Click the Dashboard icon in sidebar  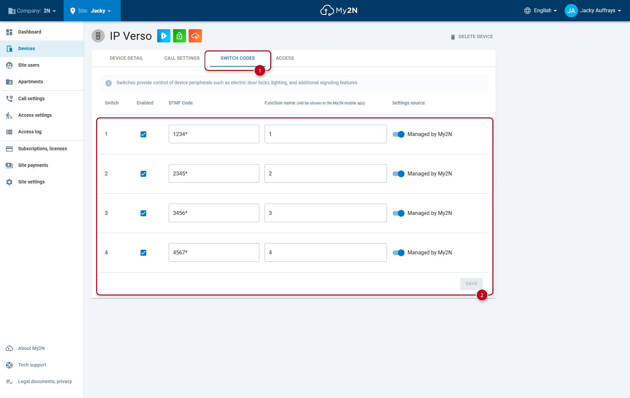[x=9, y=32]
